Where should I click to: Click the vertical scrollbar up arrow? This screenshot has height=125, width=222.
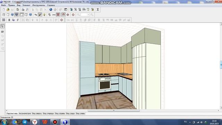click(221, 24)
